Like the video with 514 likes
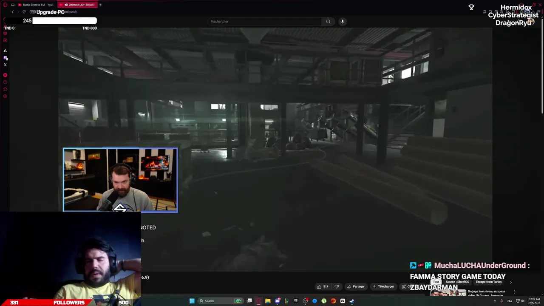The image size is (544, 306). 323,286
